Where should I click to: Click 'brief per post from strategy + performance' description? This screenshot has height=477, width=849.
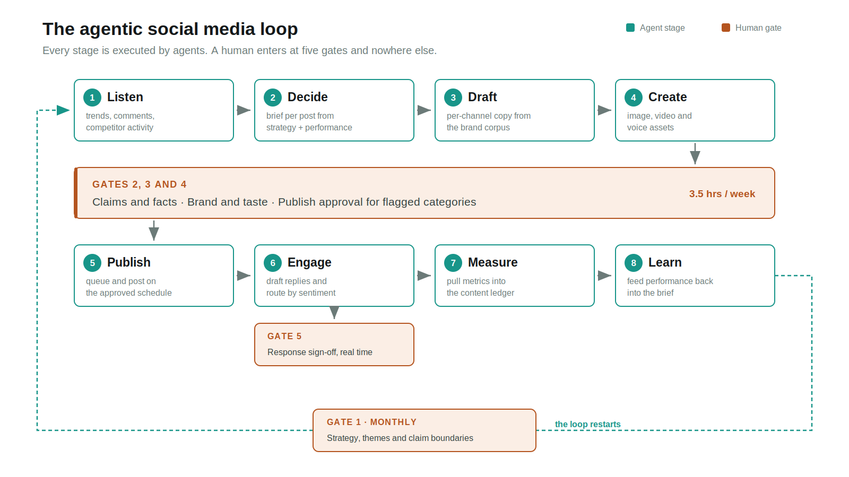click(309, 121)
